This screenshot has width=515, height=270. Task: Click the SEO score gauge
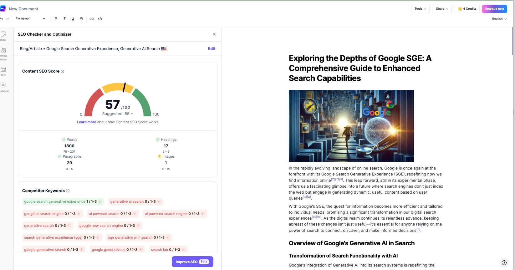pyautogui.click(x=118, y=99)
